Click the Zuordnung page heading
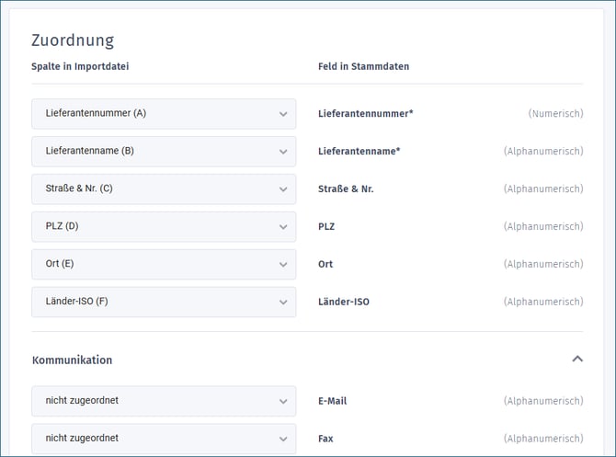Screen dimensions: 616x457 click(x=73, y=40)
